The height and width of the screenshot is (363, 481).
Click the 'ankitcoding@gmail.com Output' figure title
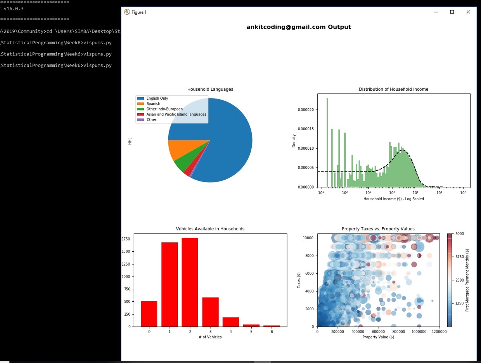299,27
